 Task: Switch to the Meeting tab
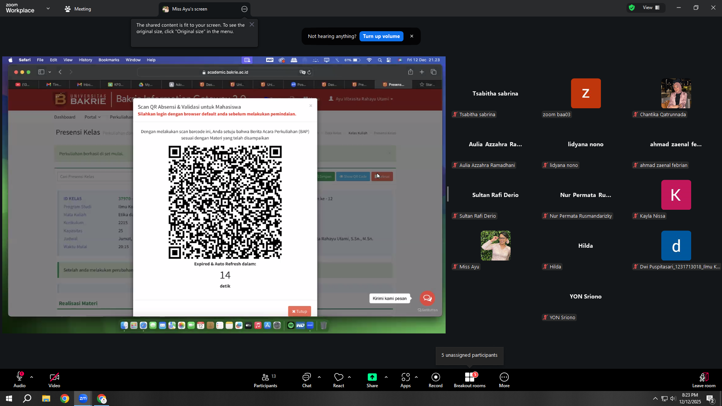(78, 9)
